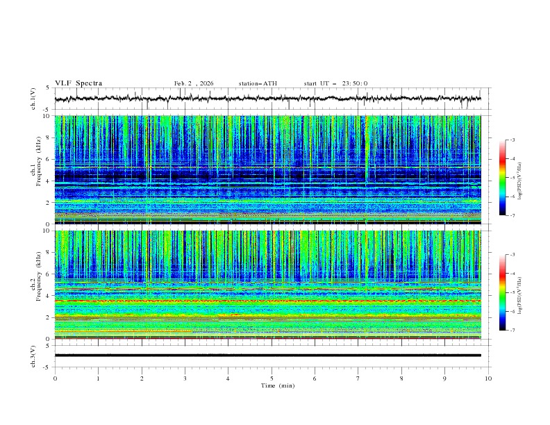Click time axis tick label "8"
Viewport: 550px width, 425px height.
(x=401, y=378)
